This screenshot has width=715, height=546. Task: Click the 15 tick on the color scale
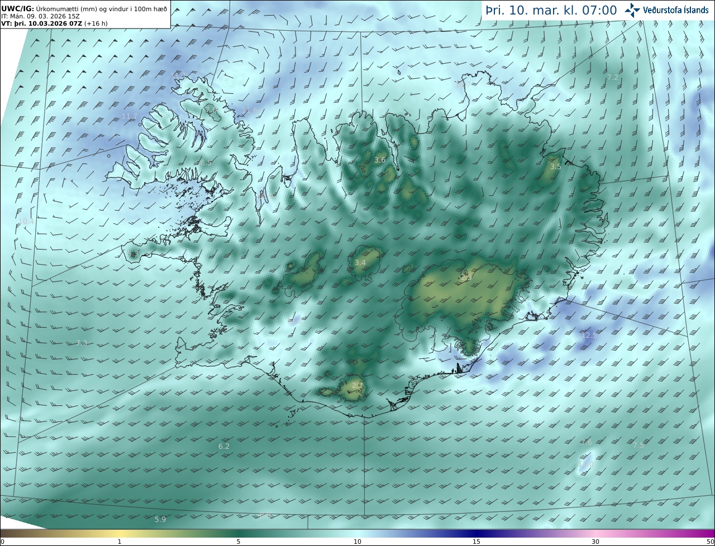476,542
